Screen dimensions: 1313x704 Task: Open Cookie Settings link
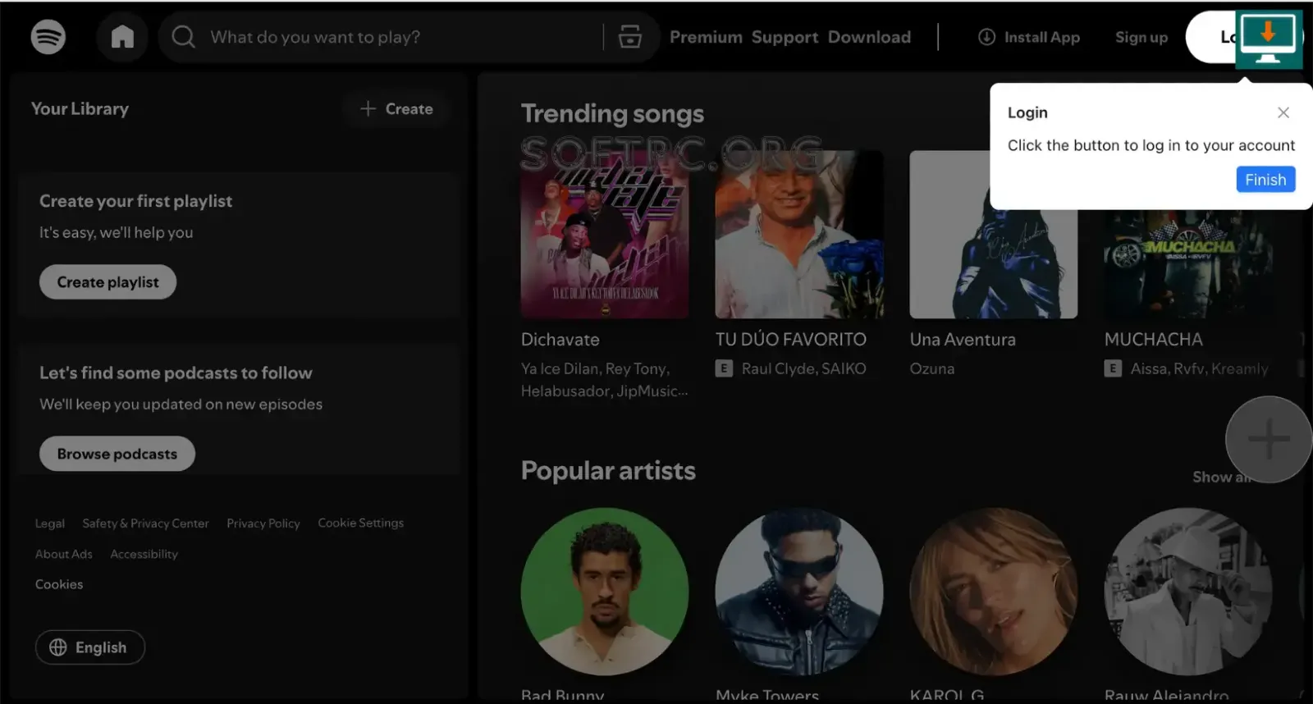361,523
